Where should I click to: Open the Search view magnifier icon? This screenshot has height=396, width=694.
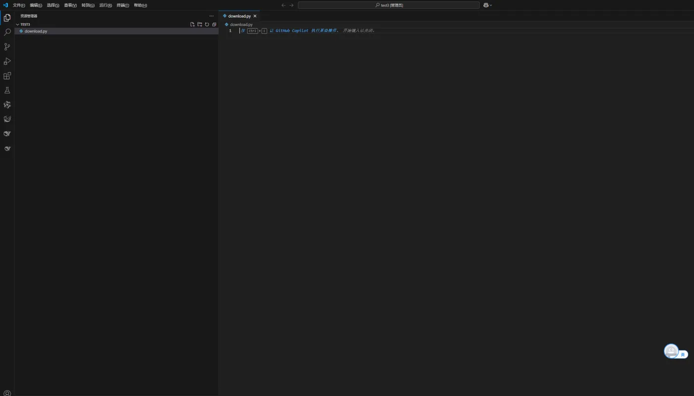point(7,32)
